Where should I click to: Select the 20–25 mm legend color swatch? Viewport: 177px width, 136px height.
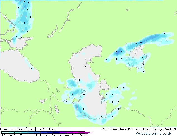tap(50, 132)
